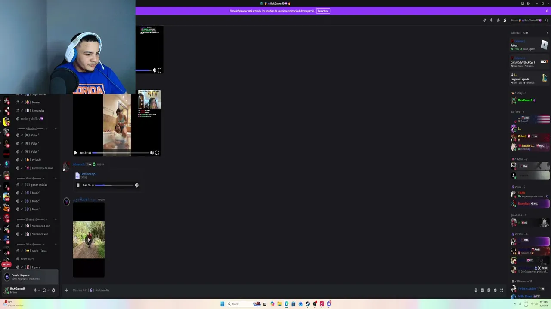Open notification settings bell icon
The width and height of the screenshot is (551, 309).
[x=491, y=20]
